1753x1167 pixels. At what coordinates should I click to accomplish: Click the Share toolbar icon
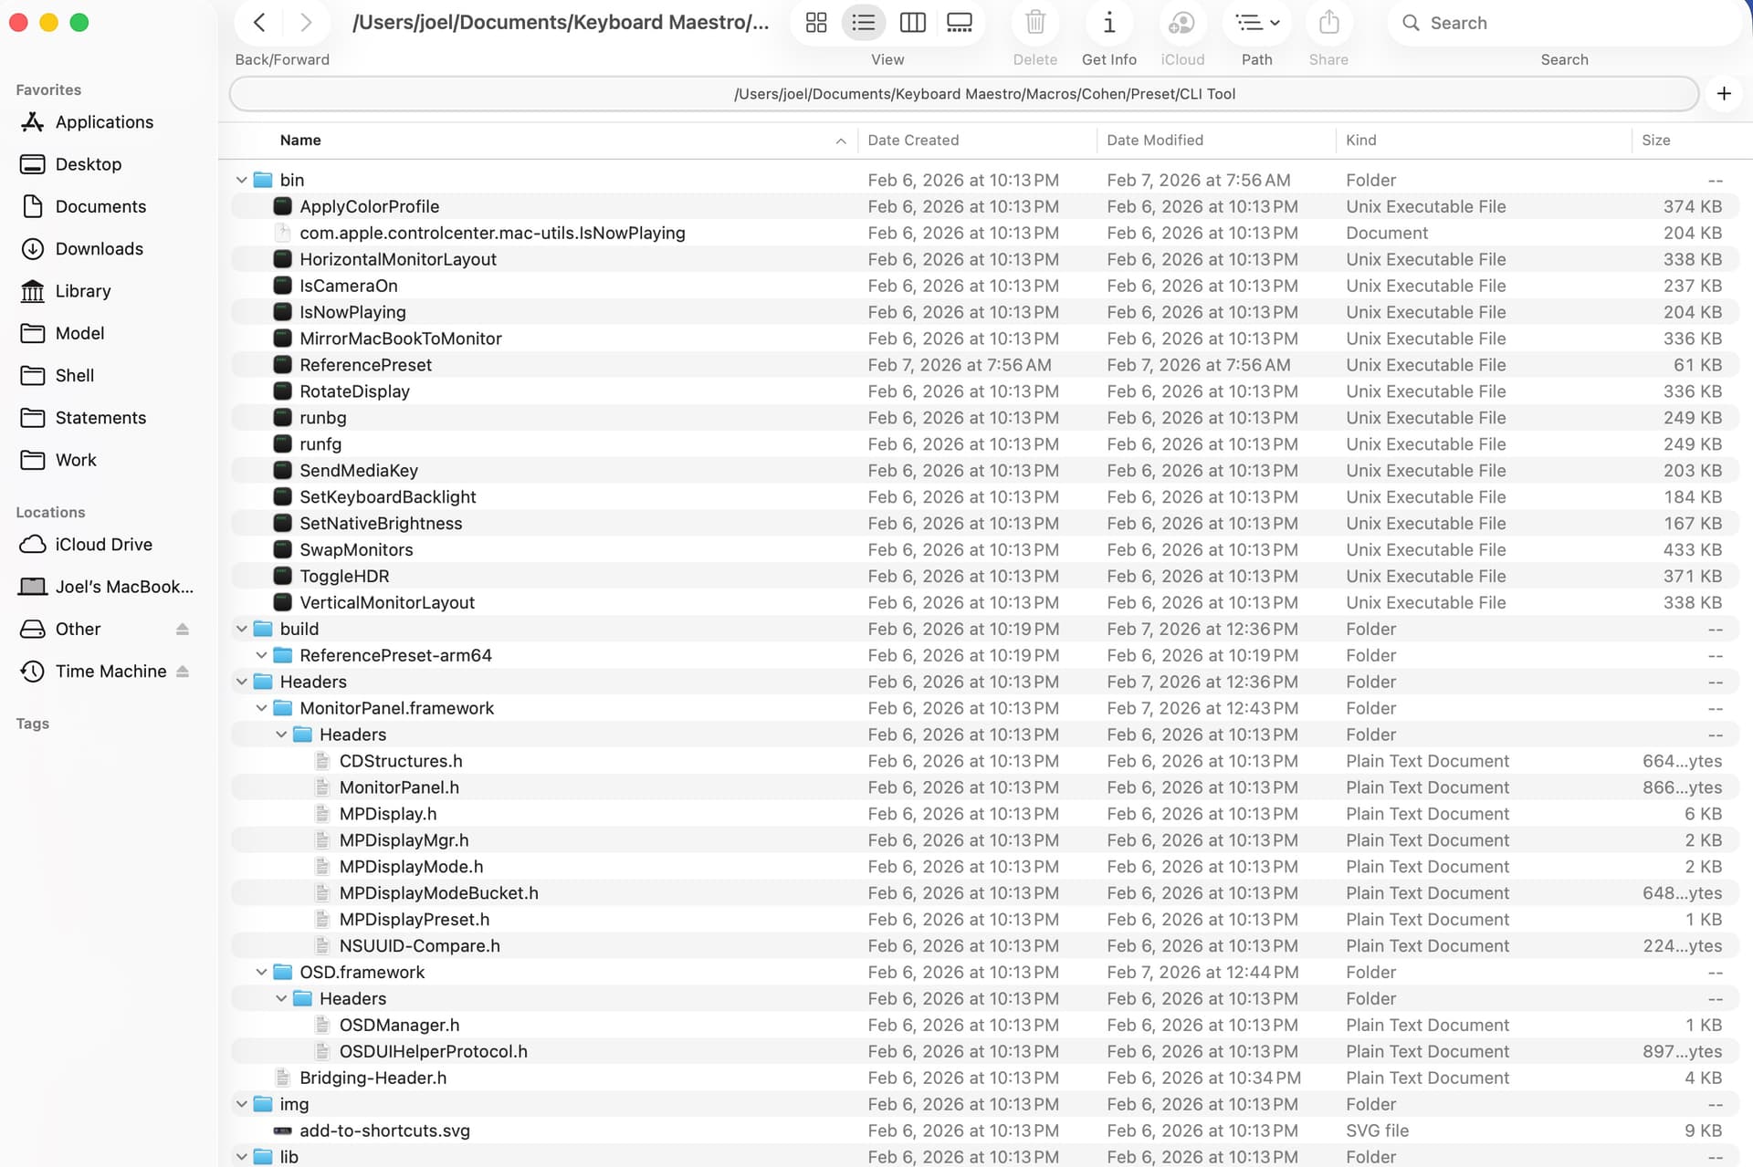click(x=1328, y=23)
